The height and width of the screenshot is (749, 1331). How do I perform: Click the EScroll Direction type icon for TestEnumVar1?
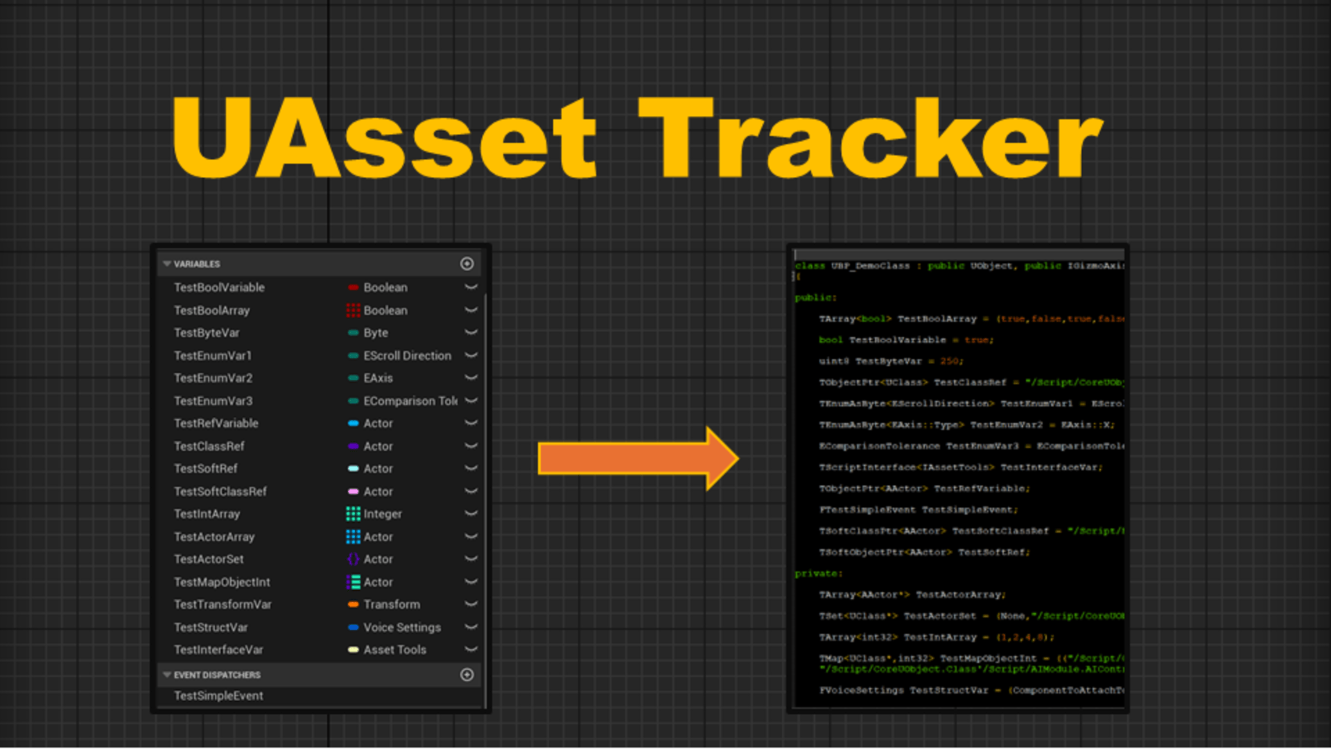point(353,356)
